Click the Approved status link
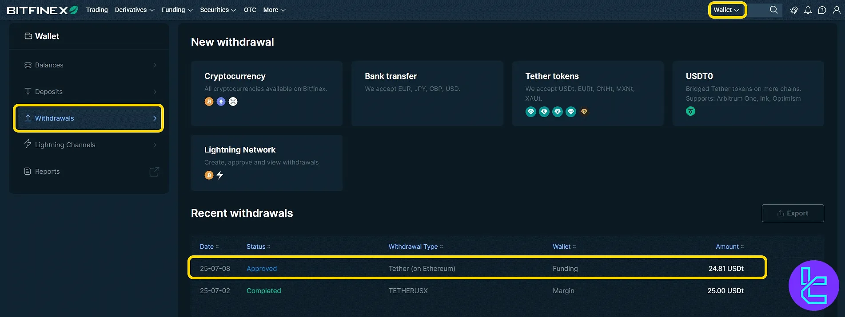 click(262, 269)
